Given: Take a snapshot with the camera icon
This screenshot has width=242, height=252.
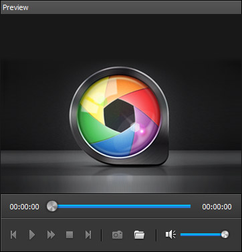Looking at the screenshot, I should (117, 235).
